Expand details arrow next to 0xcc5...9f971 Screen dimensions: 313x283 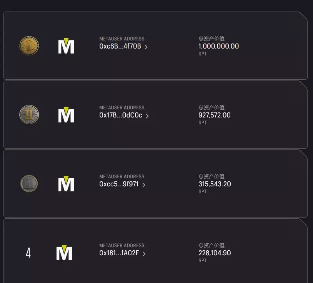(x=144, y=185)
